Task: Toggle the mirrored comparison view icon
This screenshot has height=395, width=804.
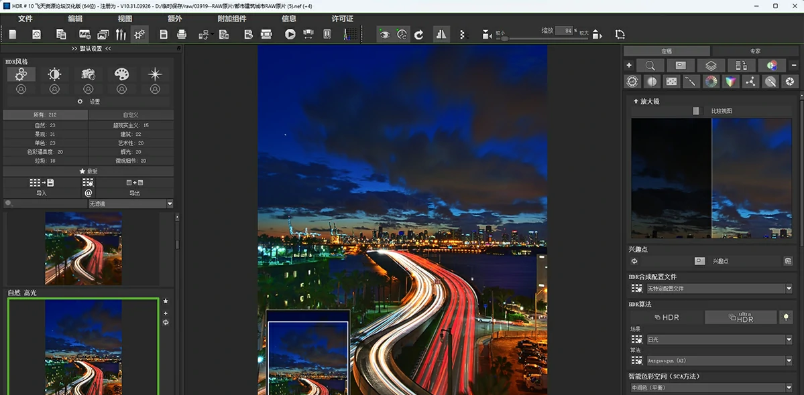Action: 441,34
